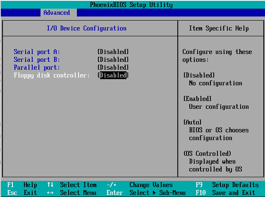Click the 'Parallel port:' label
265x197 pixels.
37,68
